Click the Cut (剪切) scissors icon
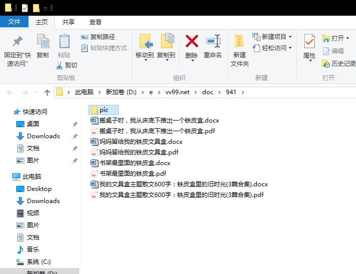 pyautogui.click(x=59, y=65)
